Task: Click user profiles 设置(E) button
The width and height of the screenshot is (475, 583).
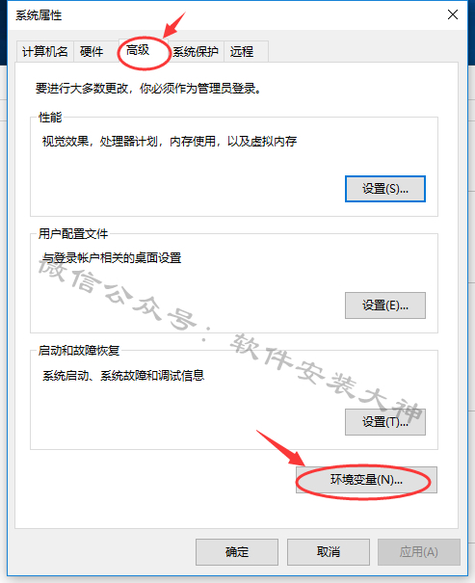Action: coord(385,305)
